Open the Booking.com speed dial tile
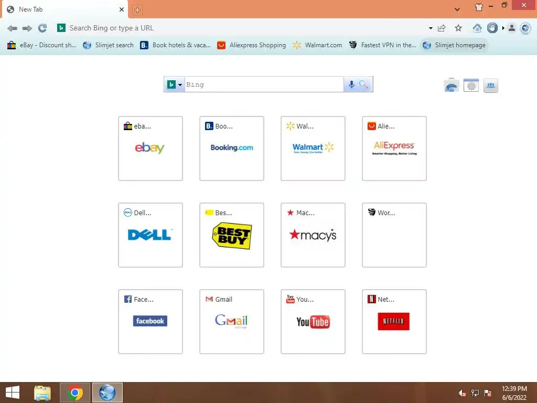 click(x=232, y=149)
